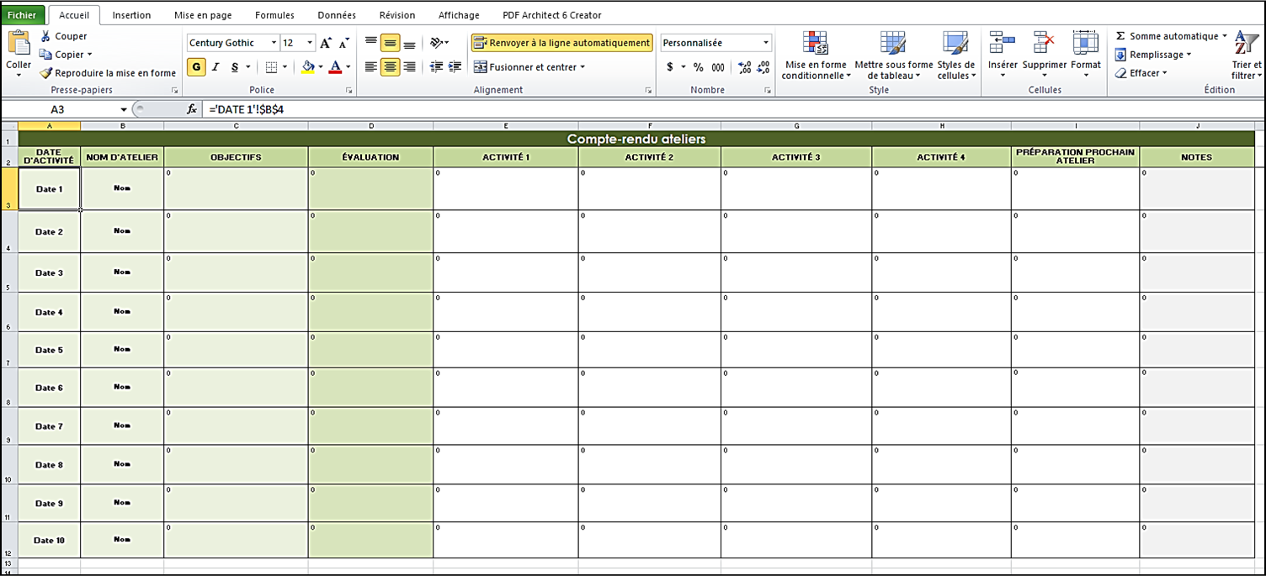The width and height of the screenshot is (1266, 576).
Task: Click the Insérer cells icon
Action: coord(1002,44)
